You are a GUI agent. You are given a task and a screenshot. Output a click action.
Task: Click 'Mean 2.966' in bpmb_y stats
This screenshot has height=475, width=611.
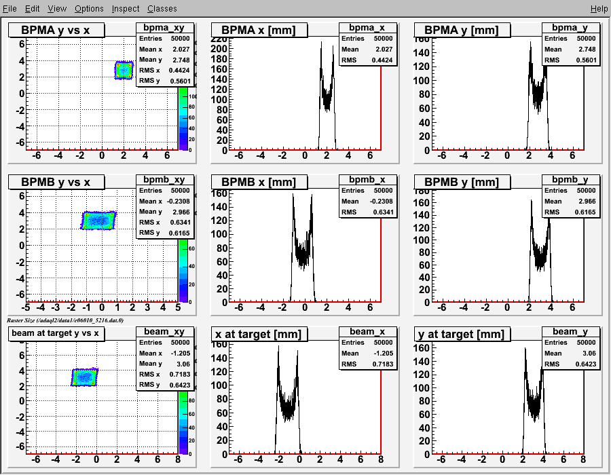pyautogui.click(x=570, y=202)
